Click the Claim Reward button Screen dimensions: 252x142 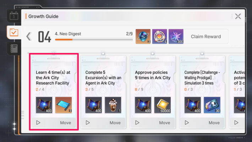point(206,37)
